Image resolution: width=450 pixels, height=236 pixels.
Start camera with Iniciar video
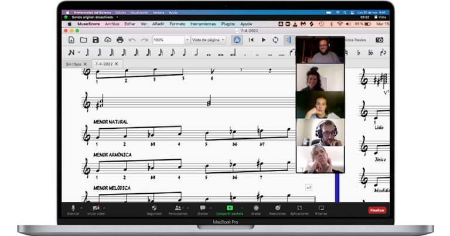(x=96, y=210)
